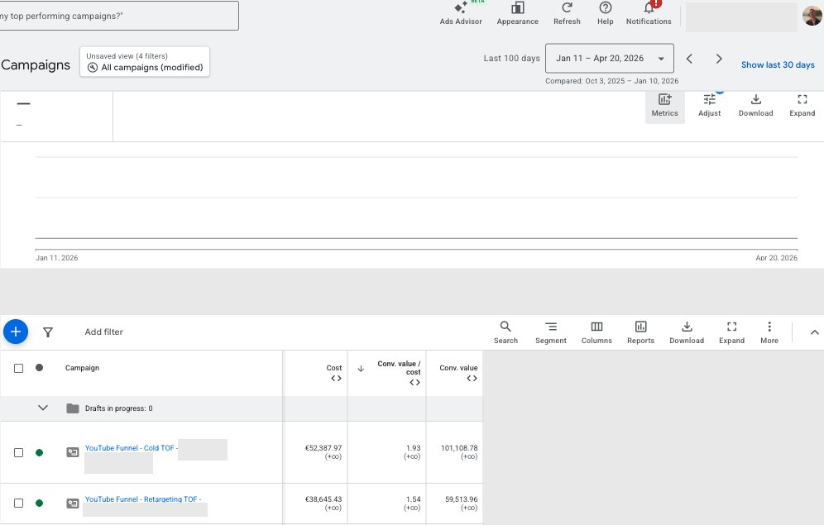The image size is (824, 525).
Task: Adjust the chart settings
Action: point(709,105)
